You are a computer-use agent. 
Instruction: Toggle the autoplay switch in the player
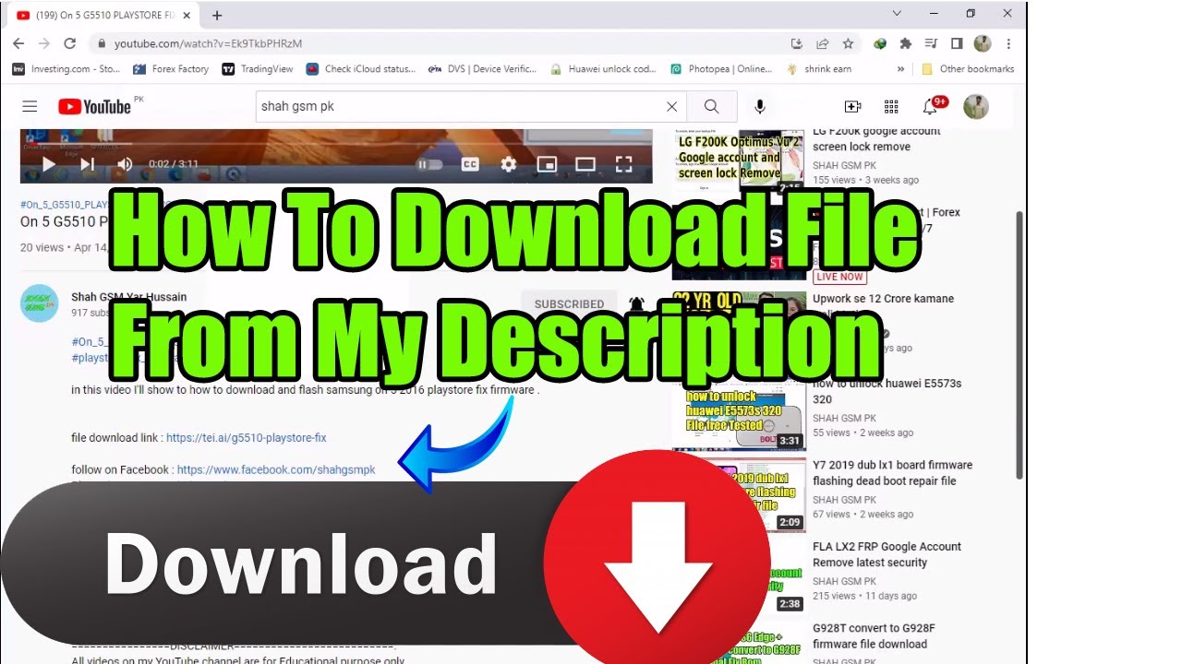pos(429,164)
